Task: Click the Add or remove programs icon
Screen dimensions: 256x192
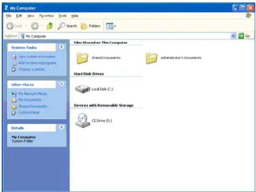Action: coord(14,63)
